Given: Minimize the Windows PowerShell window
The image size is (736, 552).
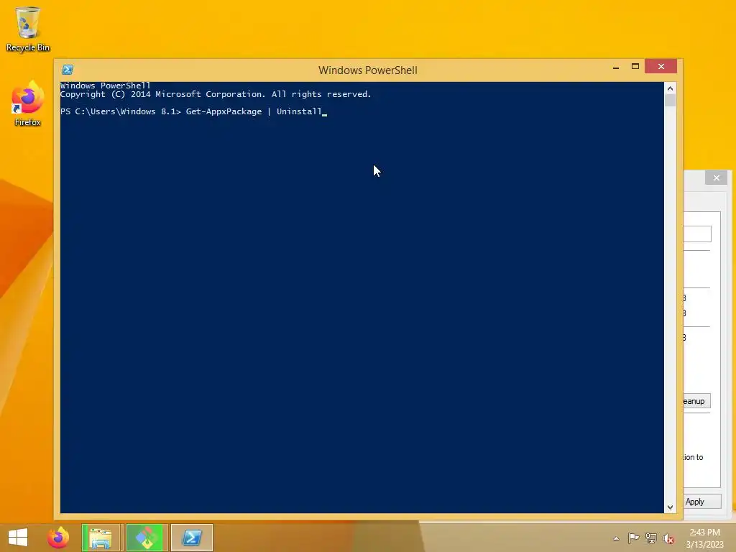Looking at the screenshot, I should (616, 67).
